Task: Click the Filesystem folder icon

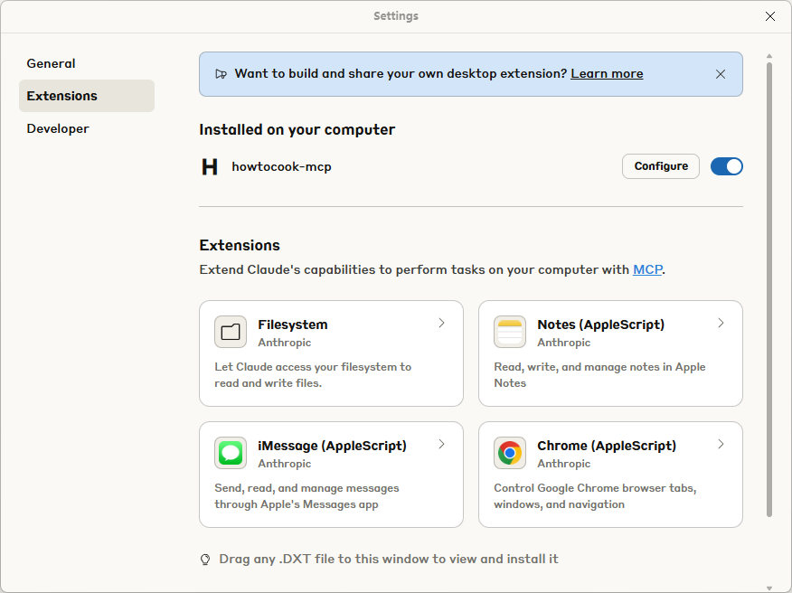Action: click(231, 332)
